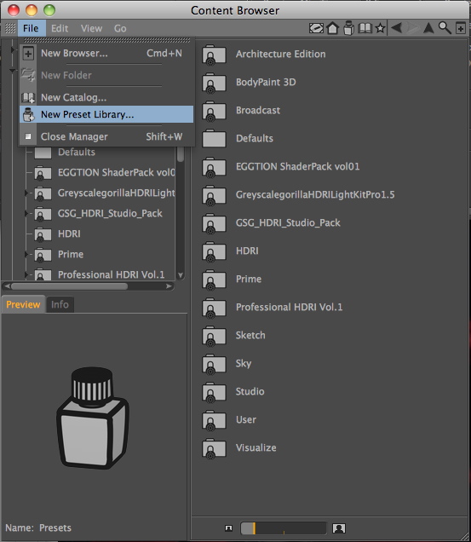Screen dimensions: 471x542
Task: Click tree scrollbar down arrow
Action: pyautogui.click(x=181, y=275)
